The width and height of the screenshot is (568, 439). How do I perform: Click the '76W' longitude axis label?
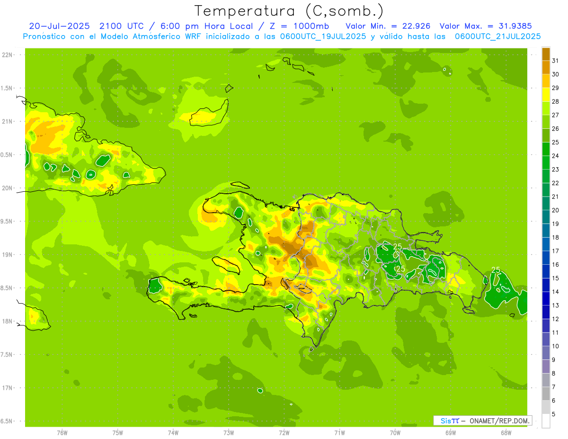tap(62, 432)
